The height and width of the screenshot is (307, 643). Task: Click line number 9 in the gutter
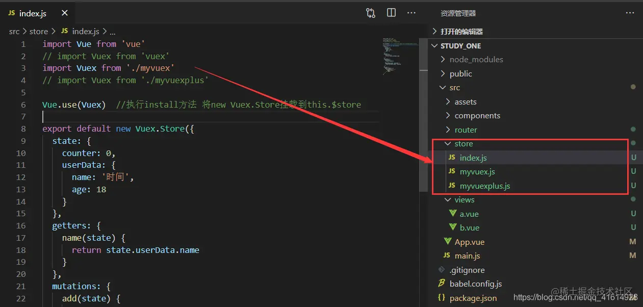click(x=23, y=141)
